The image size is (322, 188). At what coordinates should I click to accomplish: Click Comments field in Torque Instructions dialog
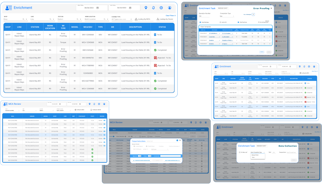pos(170,156)
